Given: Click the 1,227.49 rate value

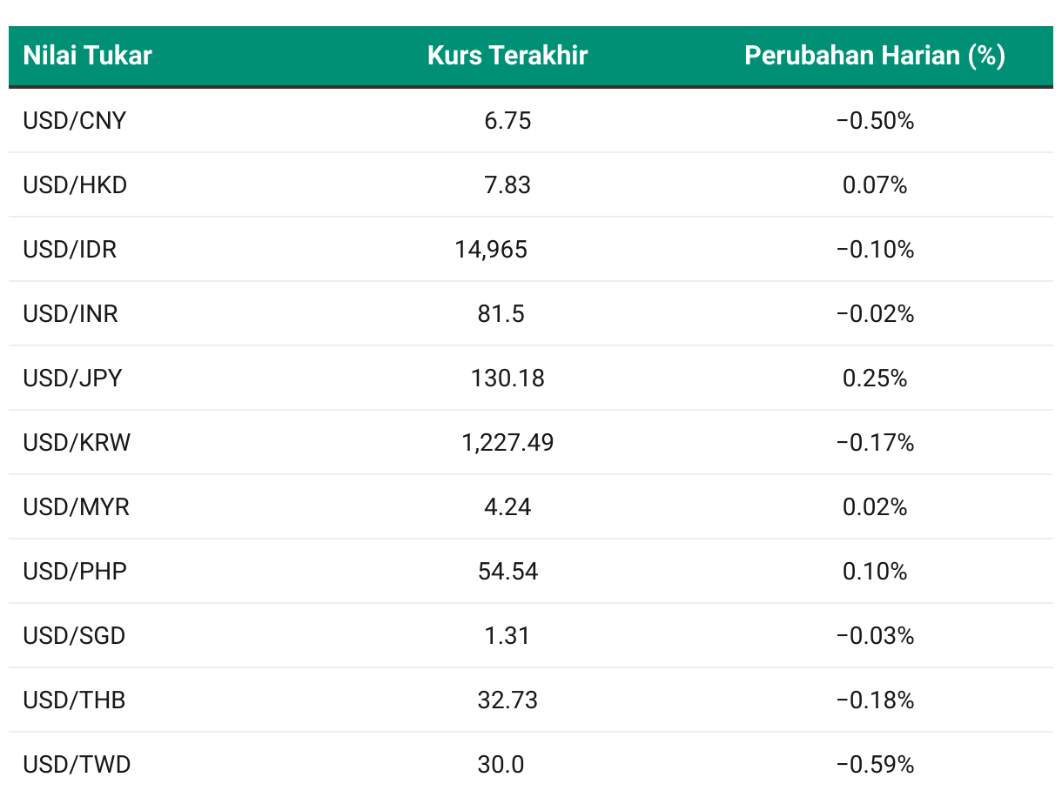Looking at the screenshot, I should tap(507, 444).
